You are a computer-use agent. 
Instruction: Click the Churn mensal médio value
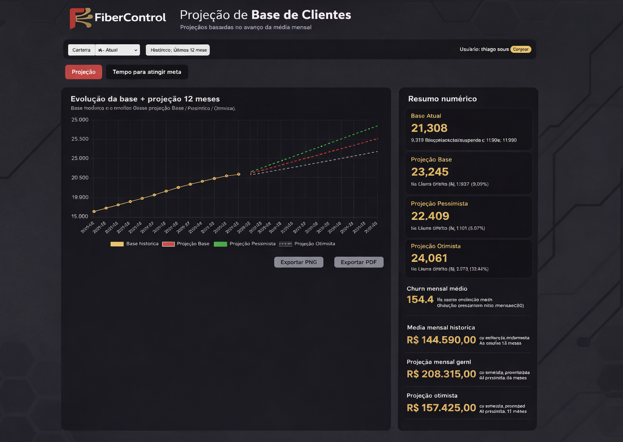pos(420,300)
